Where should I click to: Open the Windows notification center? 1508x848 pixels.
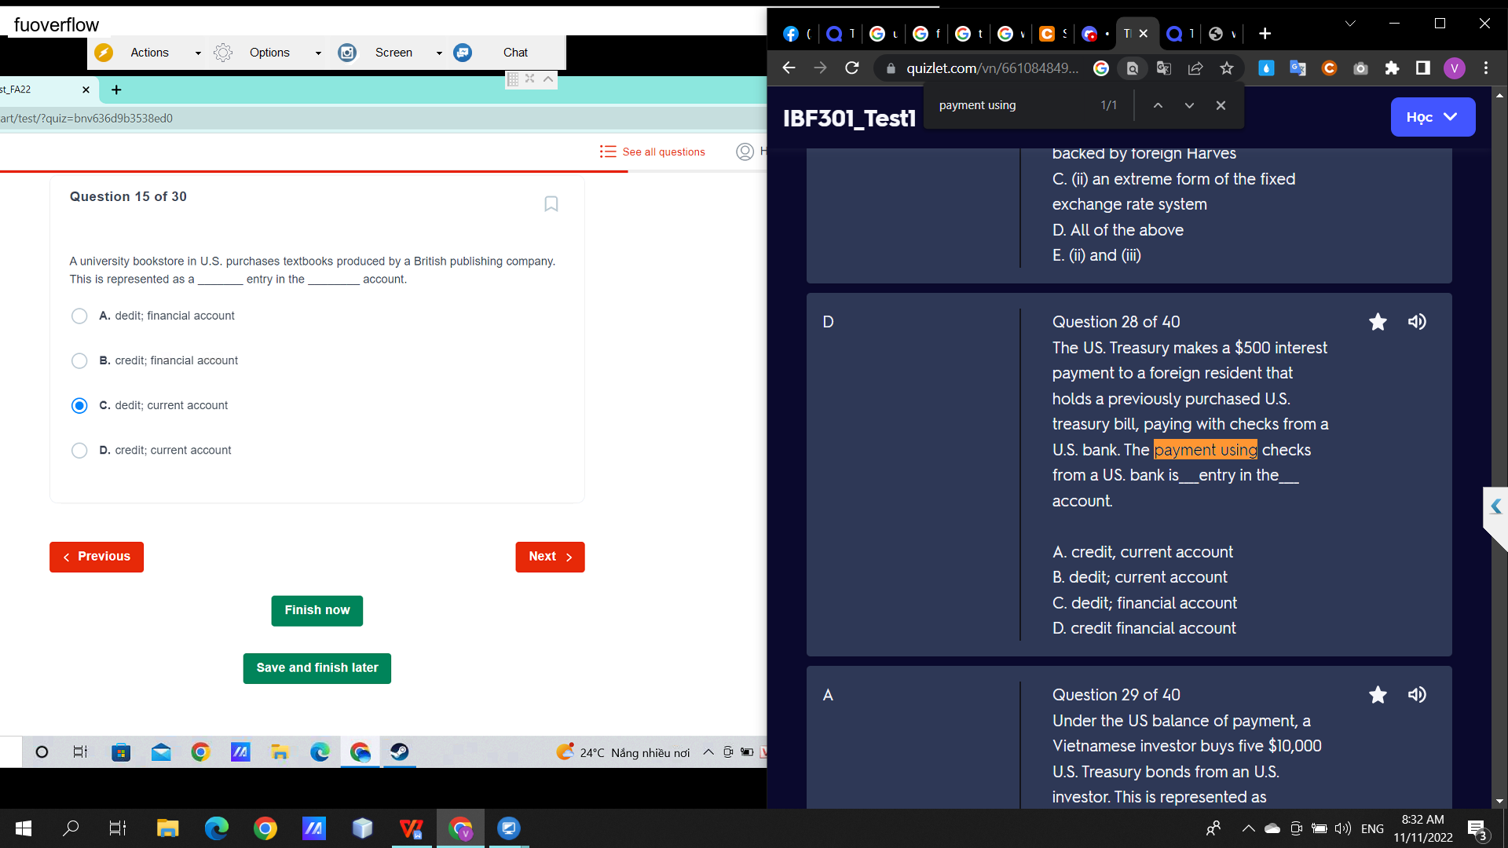coord(1477,828)
